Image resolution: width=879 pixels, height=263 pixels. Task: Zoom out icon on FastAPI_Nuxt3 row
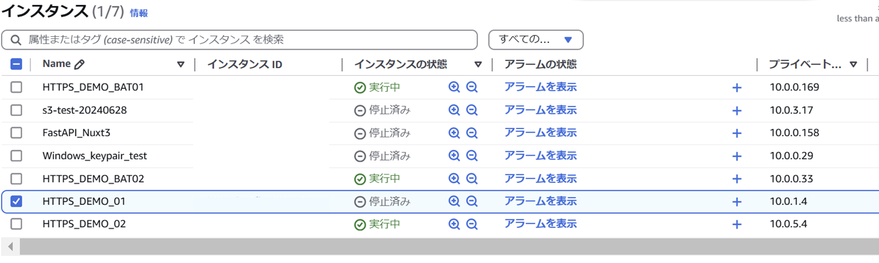coord(472,133)
